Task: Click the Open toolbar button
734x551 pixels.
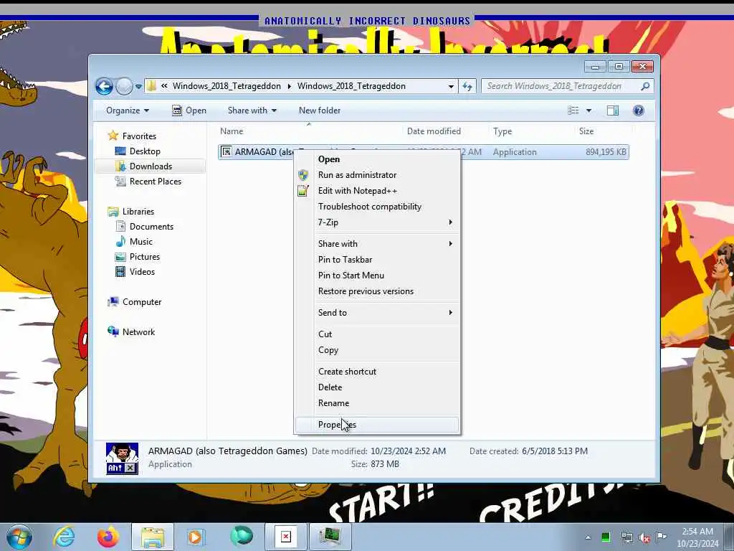Action: (x=189, y=110)
